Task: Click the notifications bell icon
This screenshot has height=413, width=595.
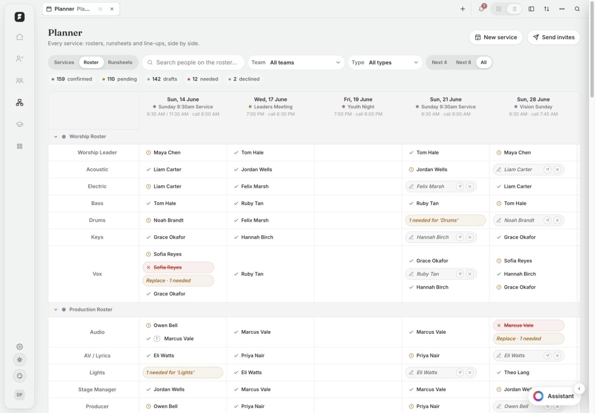Action: point(481,9)
